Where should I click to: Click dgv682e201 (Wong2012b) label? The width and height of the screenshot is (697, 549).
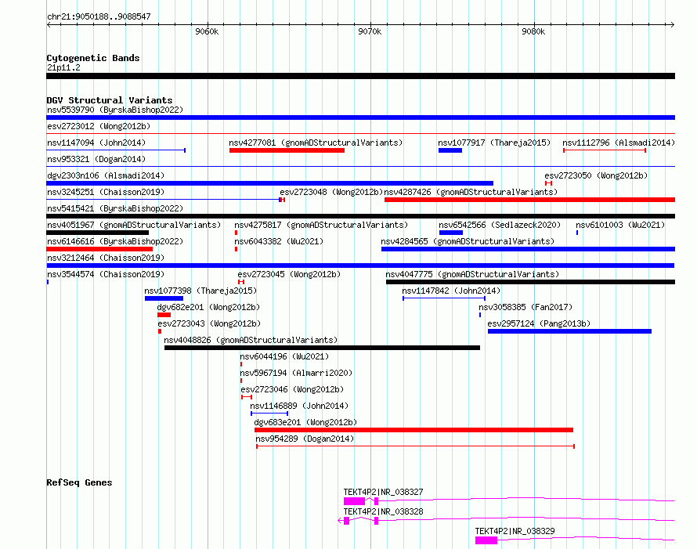click(x=208, y=307)
